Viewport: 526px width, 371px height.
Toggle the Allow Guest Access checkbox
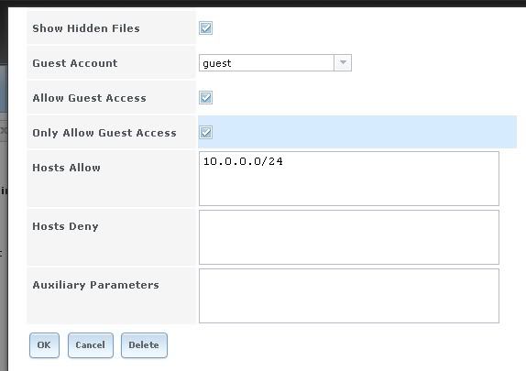click(205, 98)
